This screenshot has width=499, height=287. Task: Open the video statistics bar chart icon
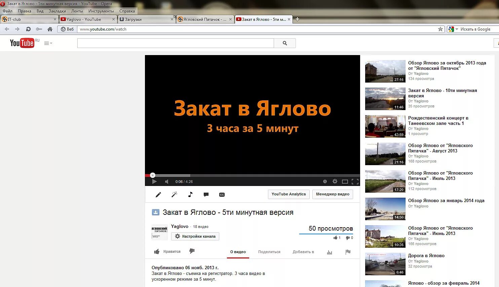coord(330,252)
